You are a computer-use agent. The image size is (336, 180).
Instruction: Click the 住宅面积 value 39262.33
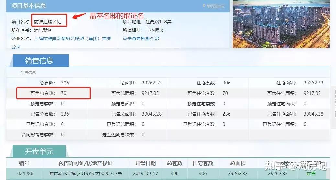coord(313,83)
